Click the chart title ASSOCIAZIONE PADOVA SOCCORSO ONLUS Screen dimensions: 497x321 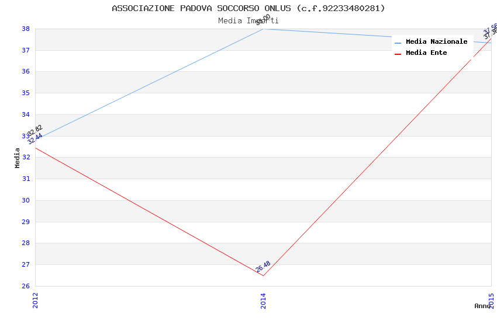click(x=248, y=8)
